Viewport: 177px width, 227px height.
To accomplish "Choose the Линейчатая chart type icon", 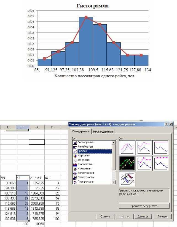I will [75, 147].
